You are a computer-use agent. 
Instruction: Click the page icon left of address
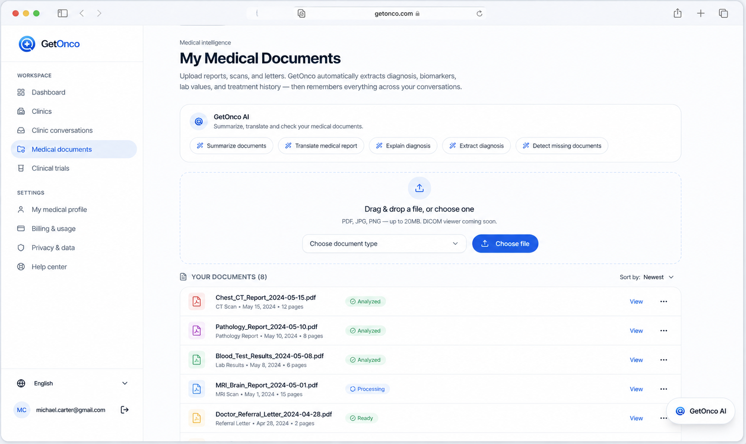coord(302,13)
